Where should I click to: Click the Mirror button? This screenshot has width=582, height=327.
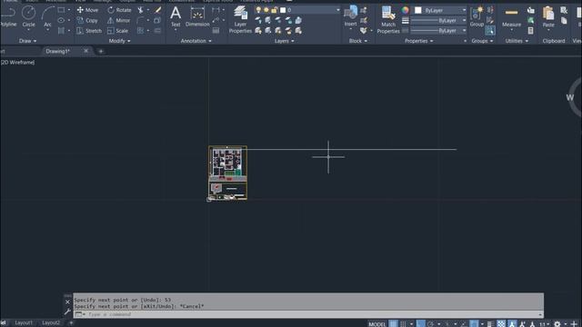pos(119,20)
